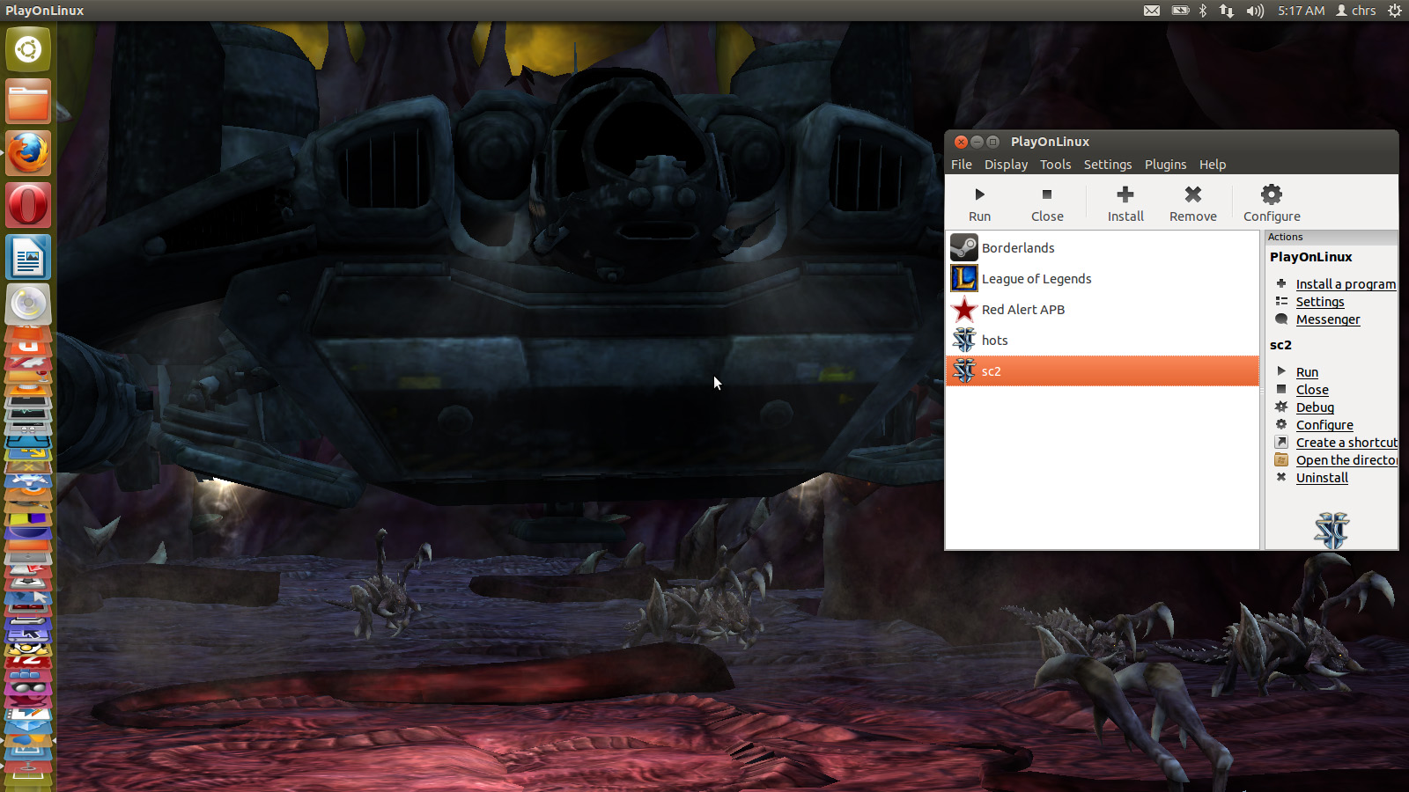Viewport: 1409px width, 792px height.
Task: Click the sc2 StarCraft icon
Action: pyautogui.click(x=964, y=370)
